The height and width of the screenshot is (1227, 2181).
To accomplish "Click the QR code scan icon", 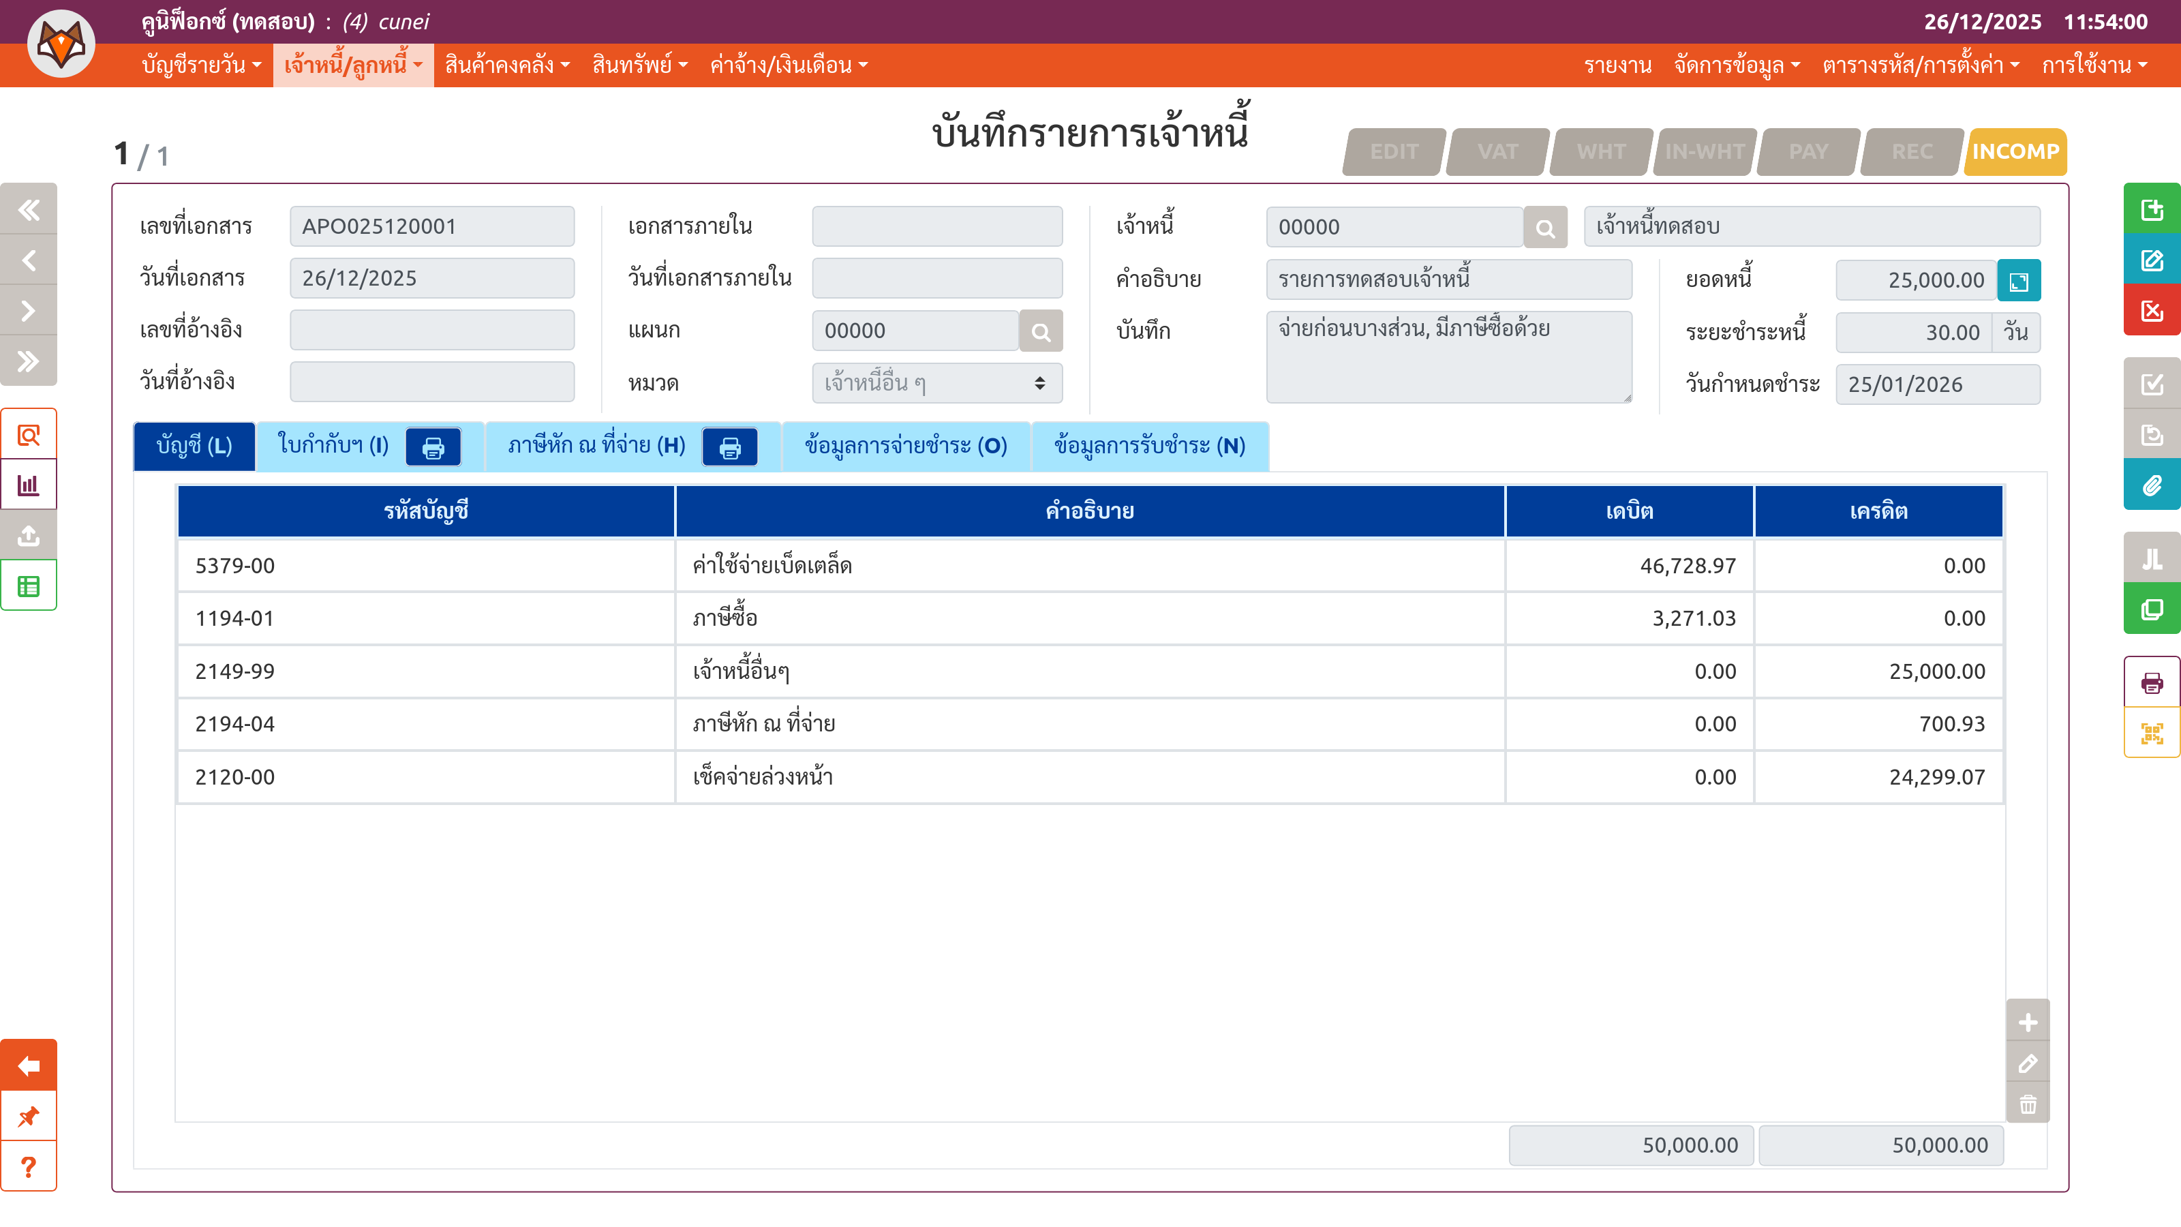I will click(2152, 733).
